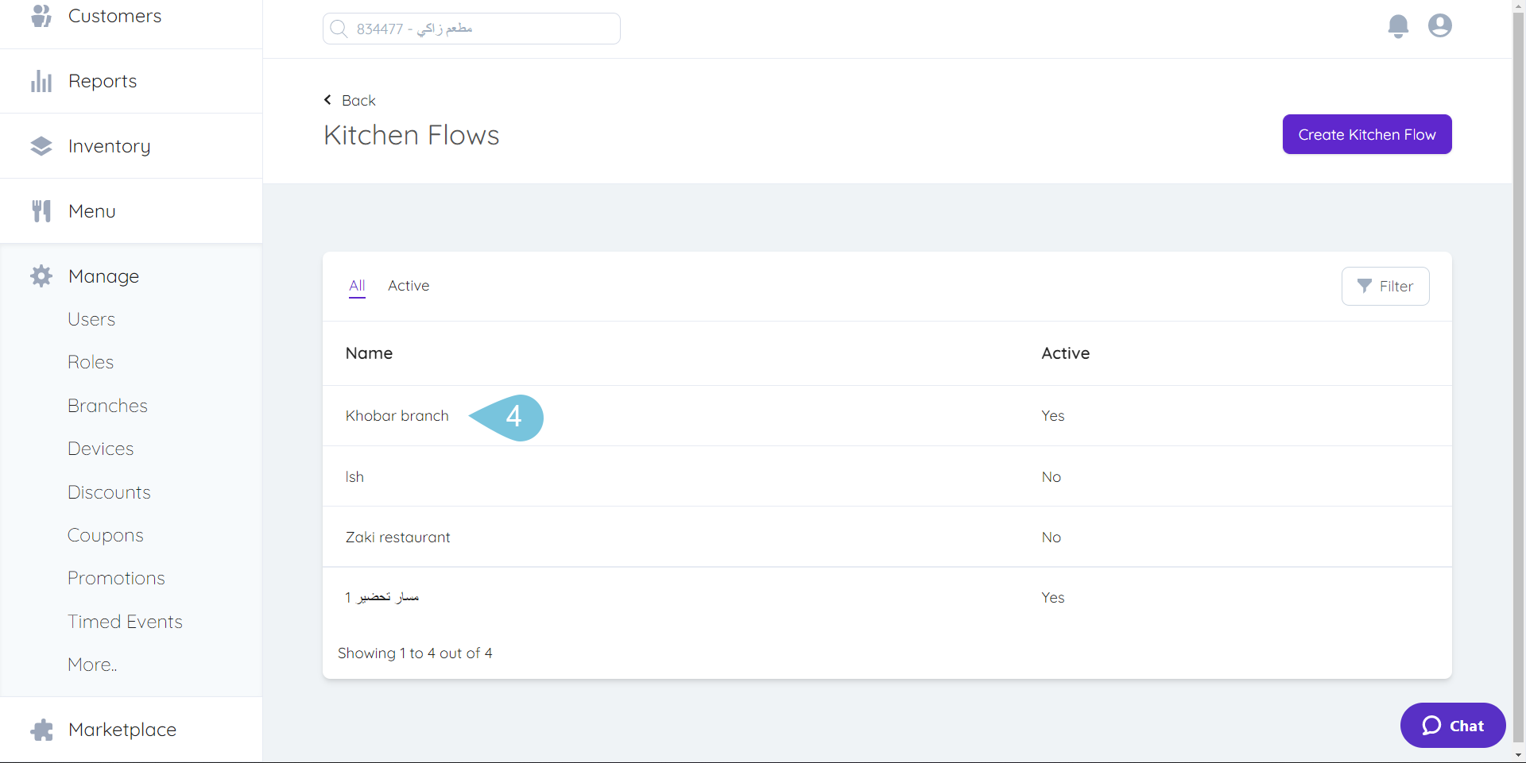Collapse back using the Back chevron
This screenshot has width=1526, height=763.
pyautogui.click(x=327, y=99)
